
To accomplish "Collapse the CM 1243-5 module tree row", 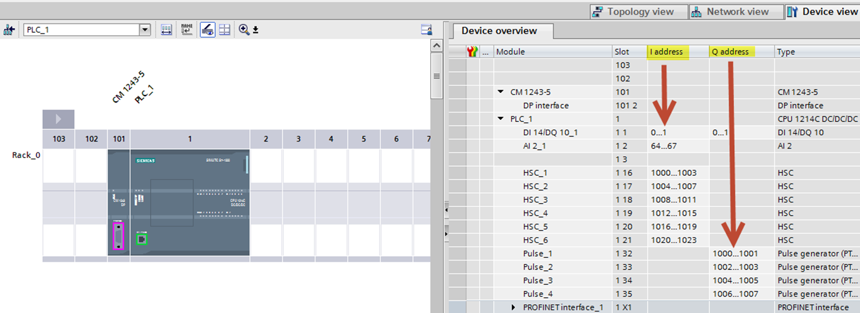I will pyautogui.click(x=501, y=92).
